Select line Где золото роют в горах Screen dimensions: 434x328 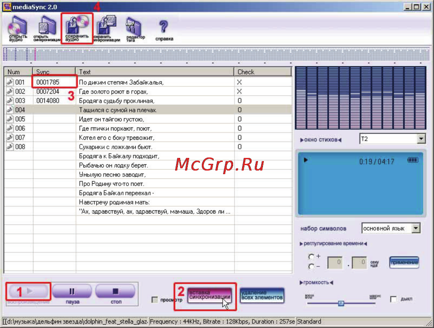click(x=114, y=91)
